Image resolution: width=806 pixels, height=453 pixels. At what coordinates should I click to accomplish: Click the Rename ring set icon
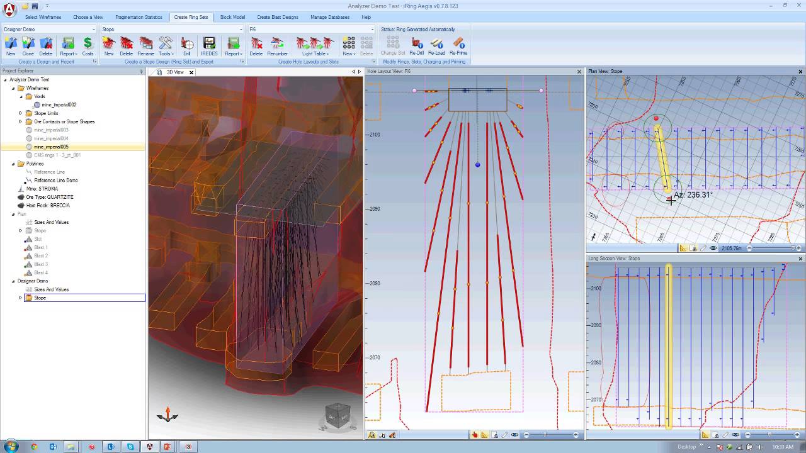146,43
